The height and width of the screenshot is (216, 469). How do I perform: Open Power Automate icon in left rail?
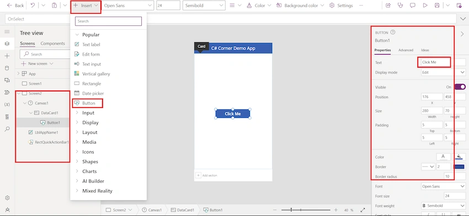(7, 93)
